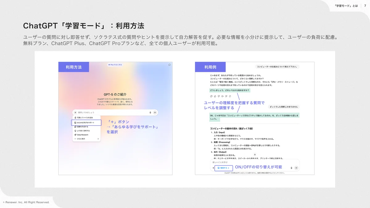370x208 pixels.
Task: Expand さらに表示 submenu arrow
Action: [98, 139]
